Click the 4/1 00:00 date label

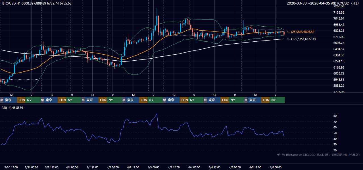click(72, 167)
